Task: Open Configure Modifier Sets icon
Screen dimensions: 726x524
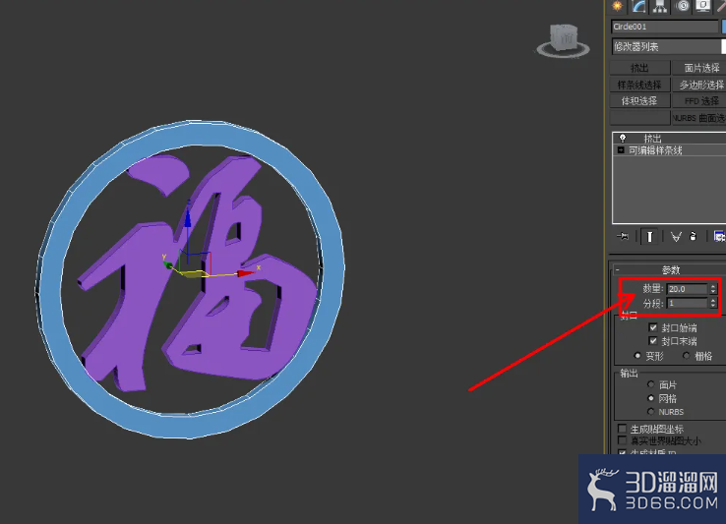Action: point(719,237)
